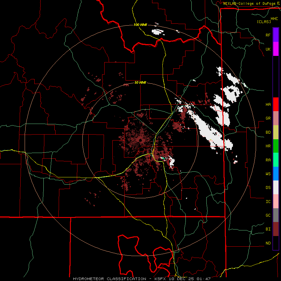Click the Hydrometeor Classification KSFX title text
The height and width of the screenshot is (281, 281).
[x=141, y=279]
